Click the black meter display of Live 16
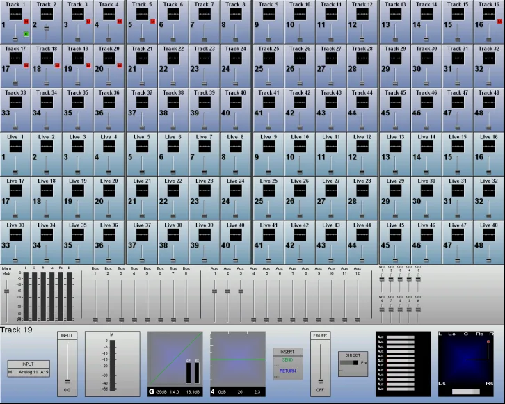The width and height of the screenshot is (505, 404). coord(489,147)
